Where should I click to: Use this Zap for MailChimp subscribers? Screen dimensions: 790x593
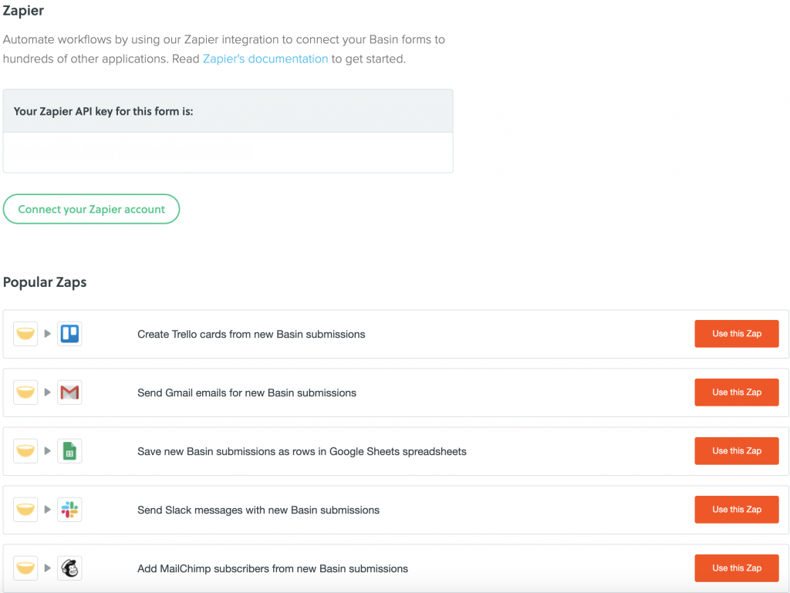737,568
